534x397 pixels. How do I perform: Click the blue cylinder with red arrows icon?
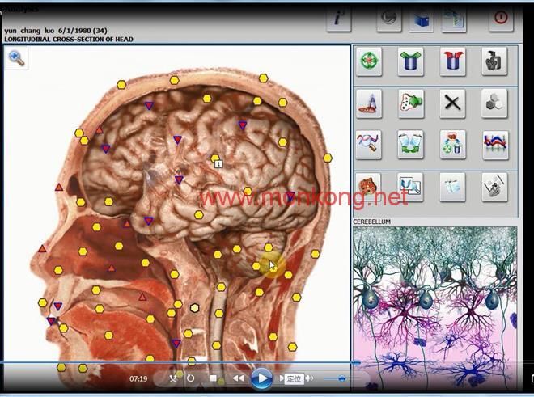pos(452,61)
